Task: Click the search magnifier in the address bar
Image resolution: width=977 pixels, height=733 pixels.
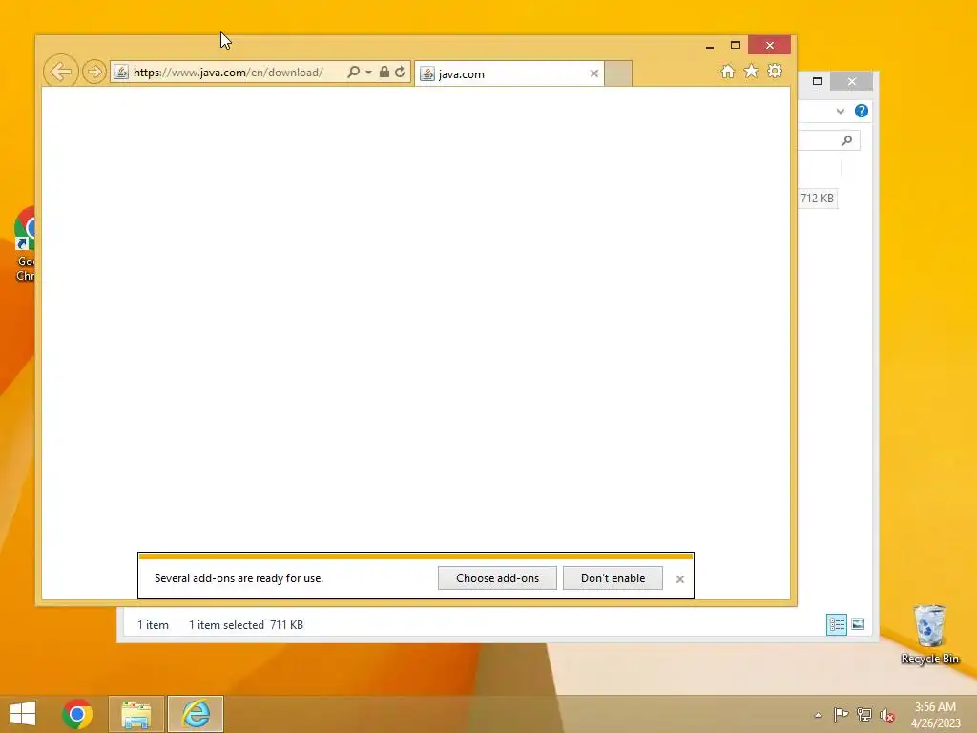Action: 353,72
